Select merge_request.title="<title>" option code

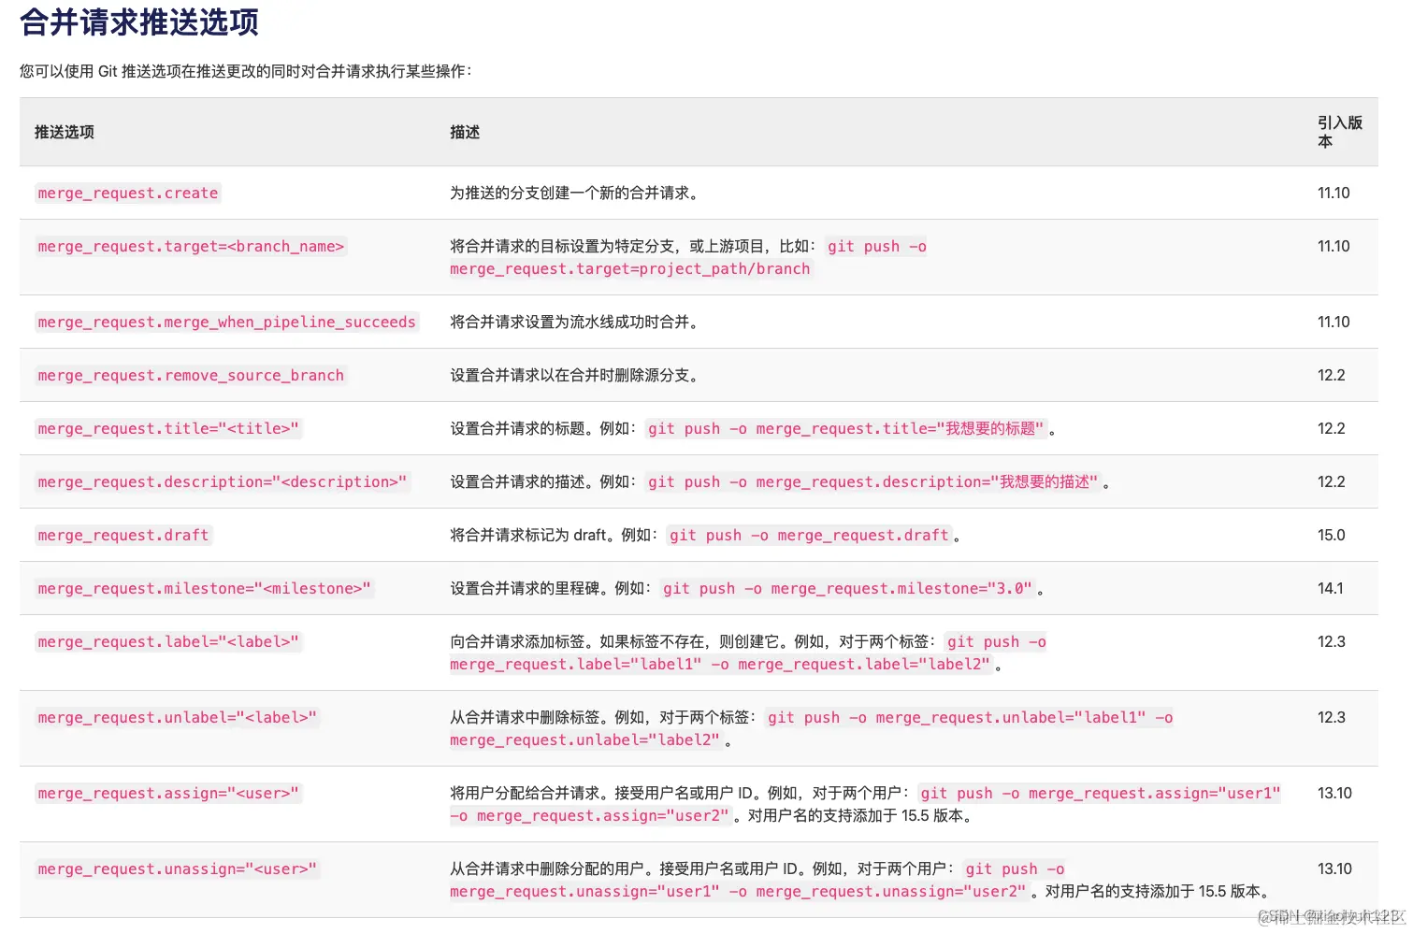tap(168, 428)
